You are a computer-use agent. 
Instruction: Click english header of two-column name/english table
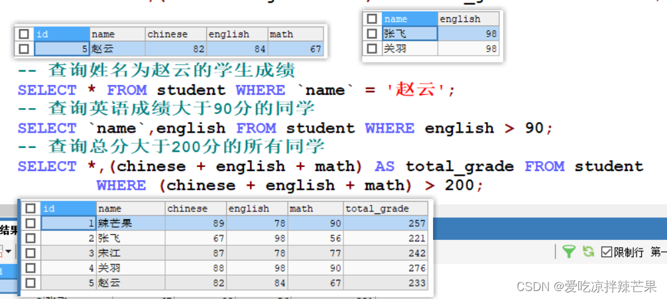tap(468, 19)
